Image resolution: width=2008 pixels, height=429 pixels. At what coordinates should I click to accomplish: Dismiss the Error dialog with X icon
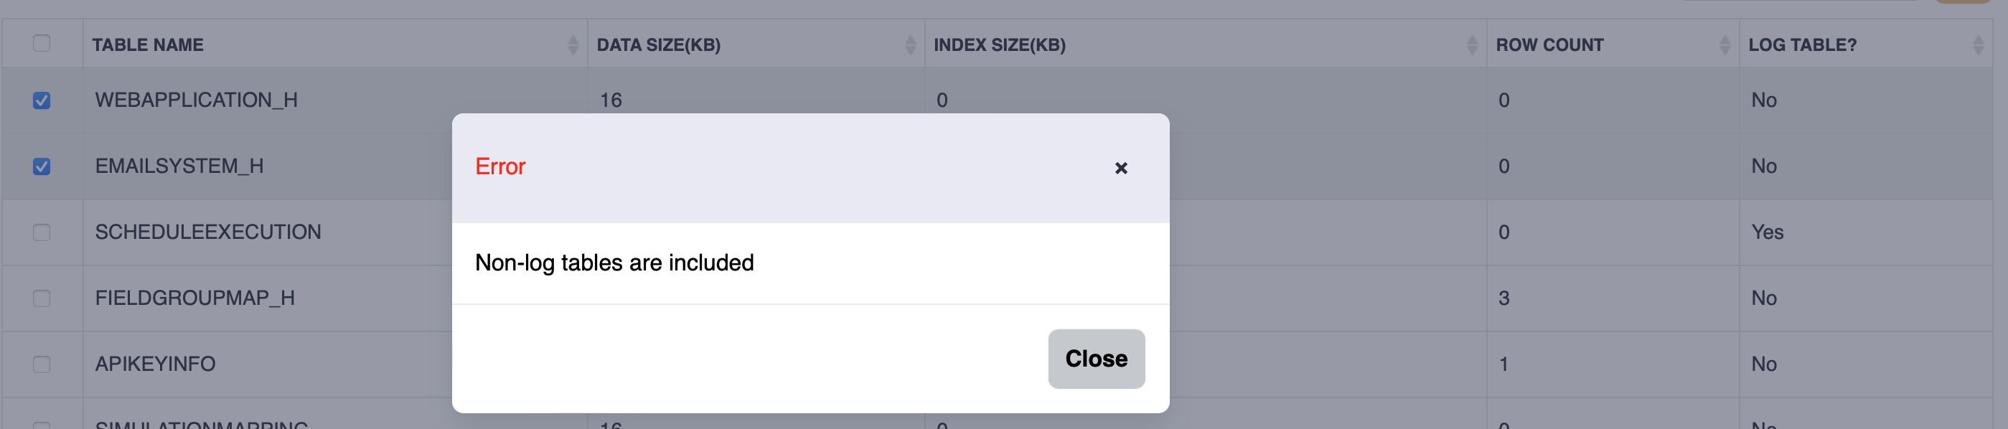1121,168
